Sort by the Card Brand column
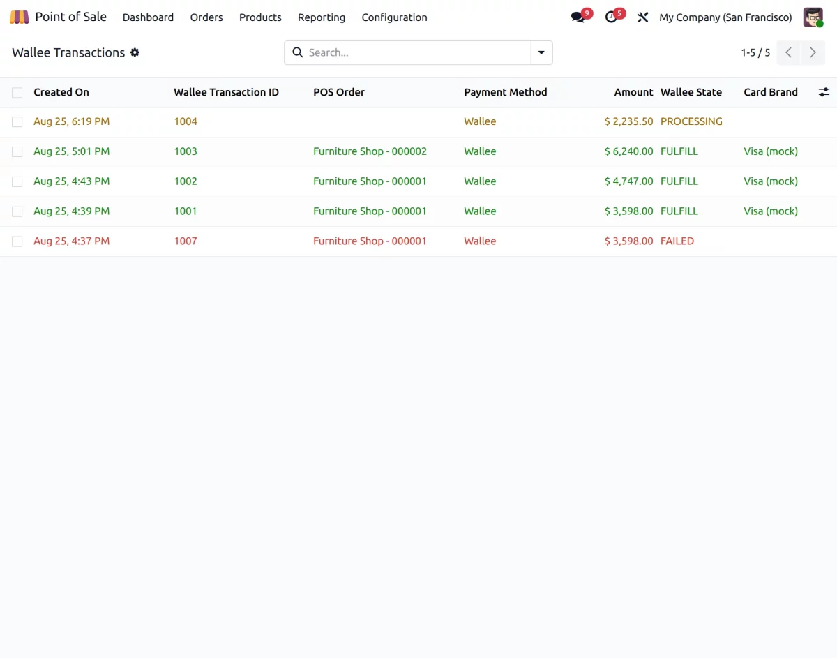The height and width of the screenshot is (658, 837). [x=771, y=92]
